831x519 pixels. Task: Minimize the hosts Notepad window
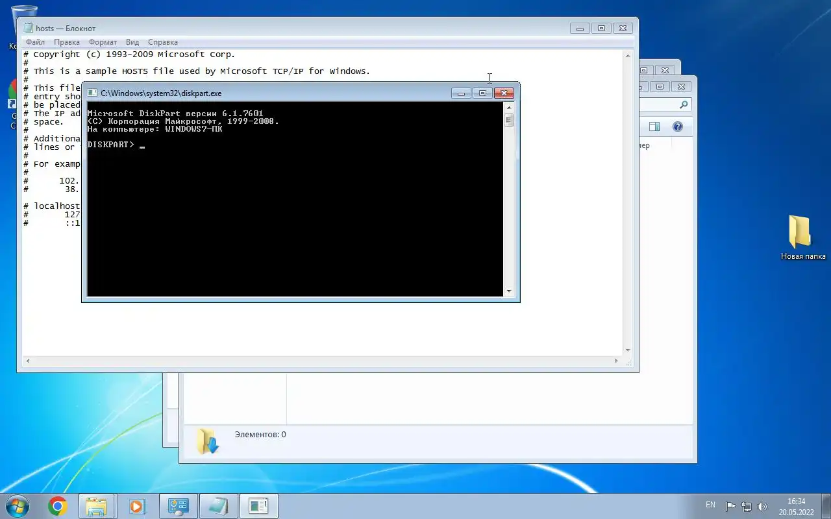[x=580, y=28]
